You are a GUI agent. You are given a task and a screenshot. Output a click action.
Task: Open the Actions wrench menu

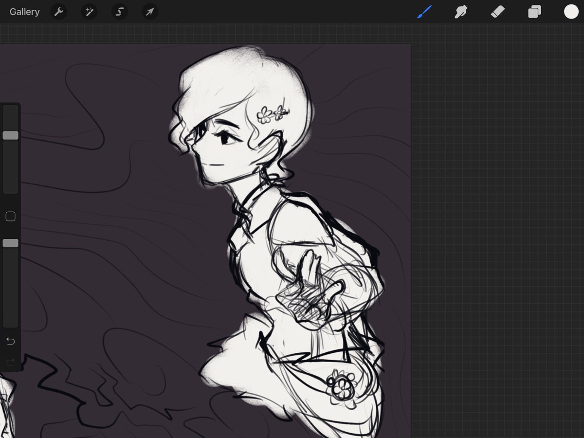click(x=59, y=12)
